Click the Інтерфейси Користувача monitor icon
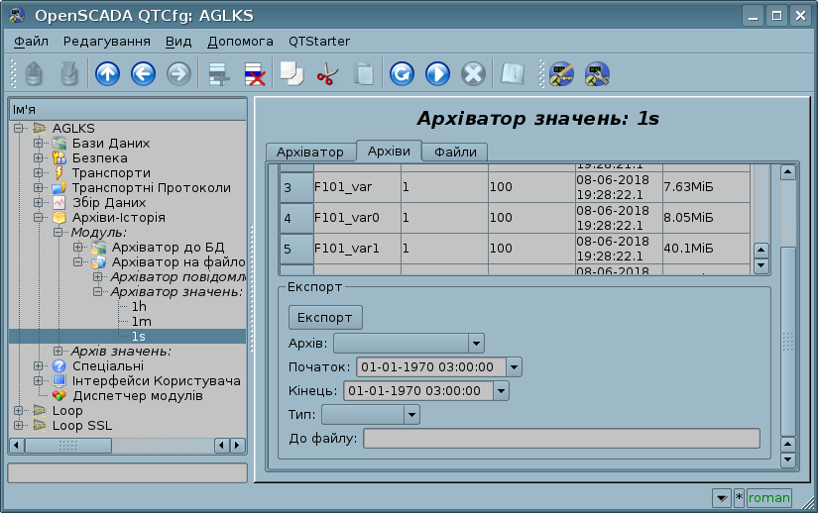This screenshot has width=818, height=513. point(59,380)
